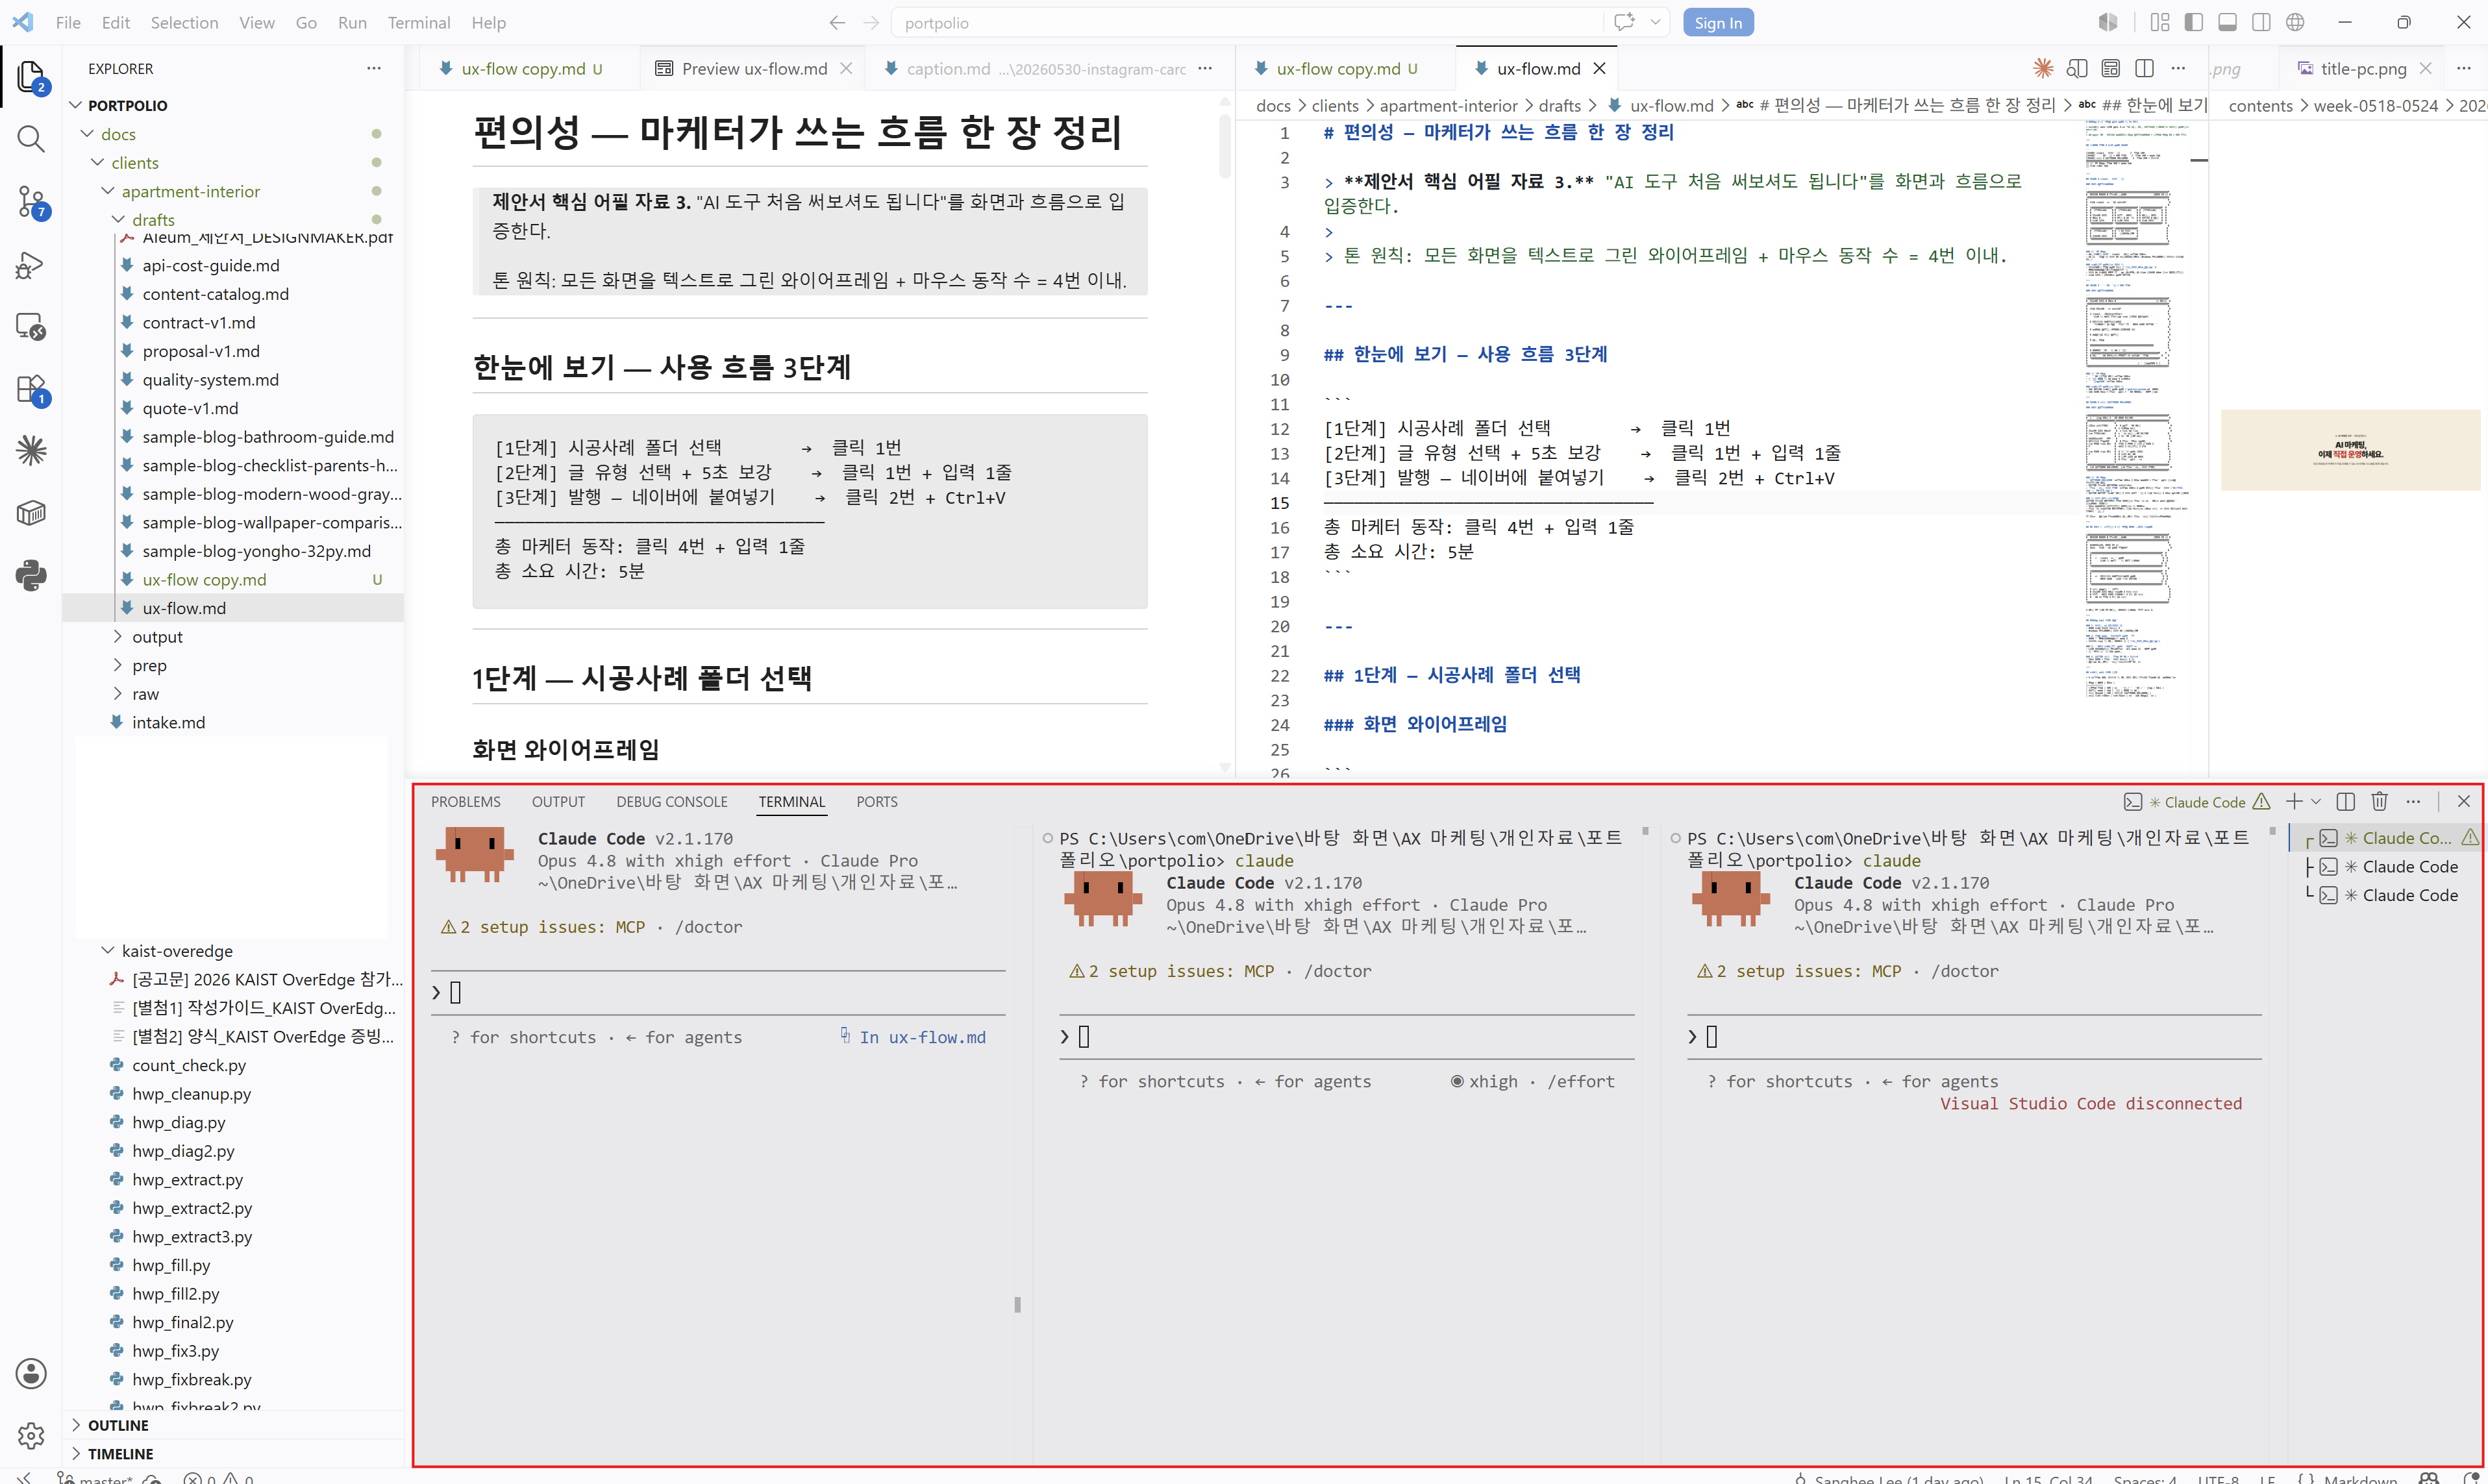Kill the active terminal with trash icon

pyautogui.click(x=2379, y=802)
